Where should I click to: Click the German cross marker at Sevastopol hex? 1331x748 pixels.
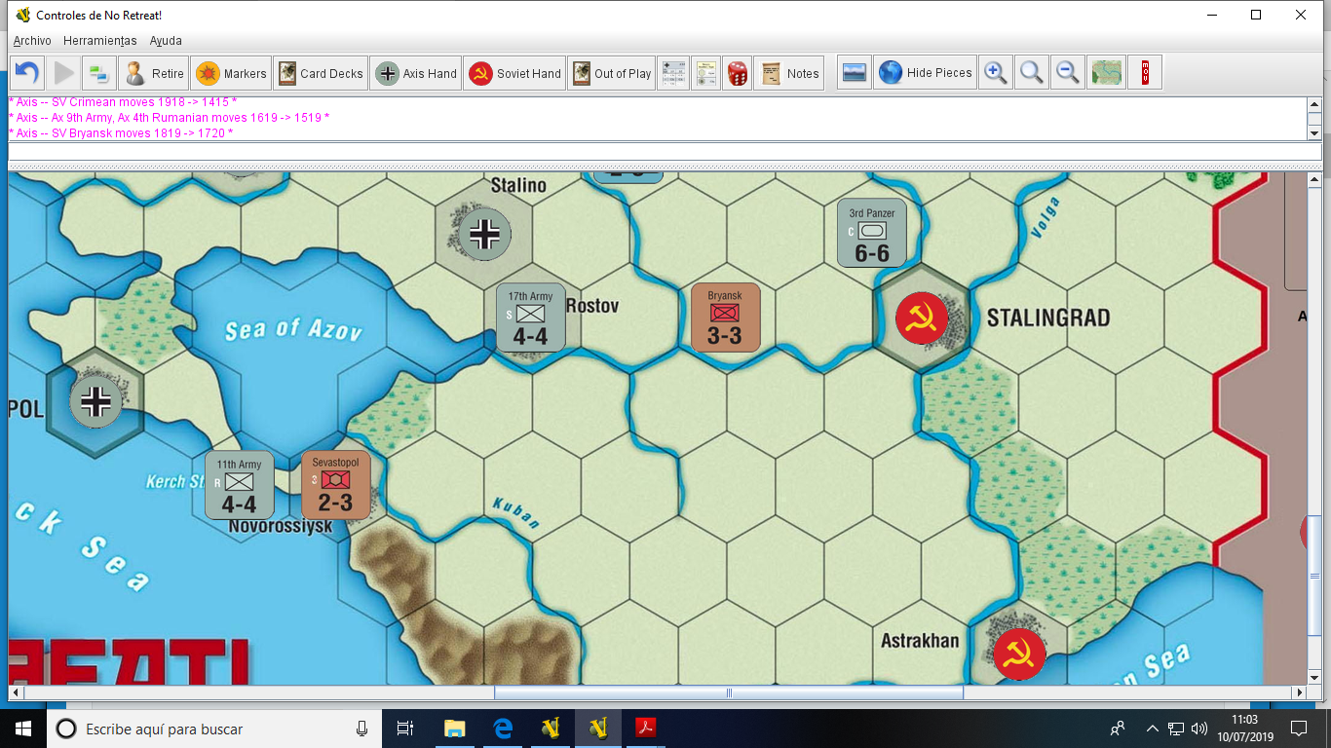pyautogui.click(x=95, y=401)
